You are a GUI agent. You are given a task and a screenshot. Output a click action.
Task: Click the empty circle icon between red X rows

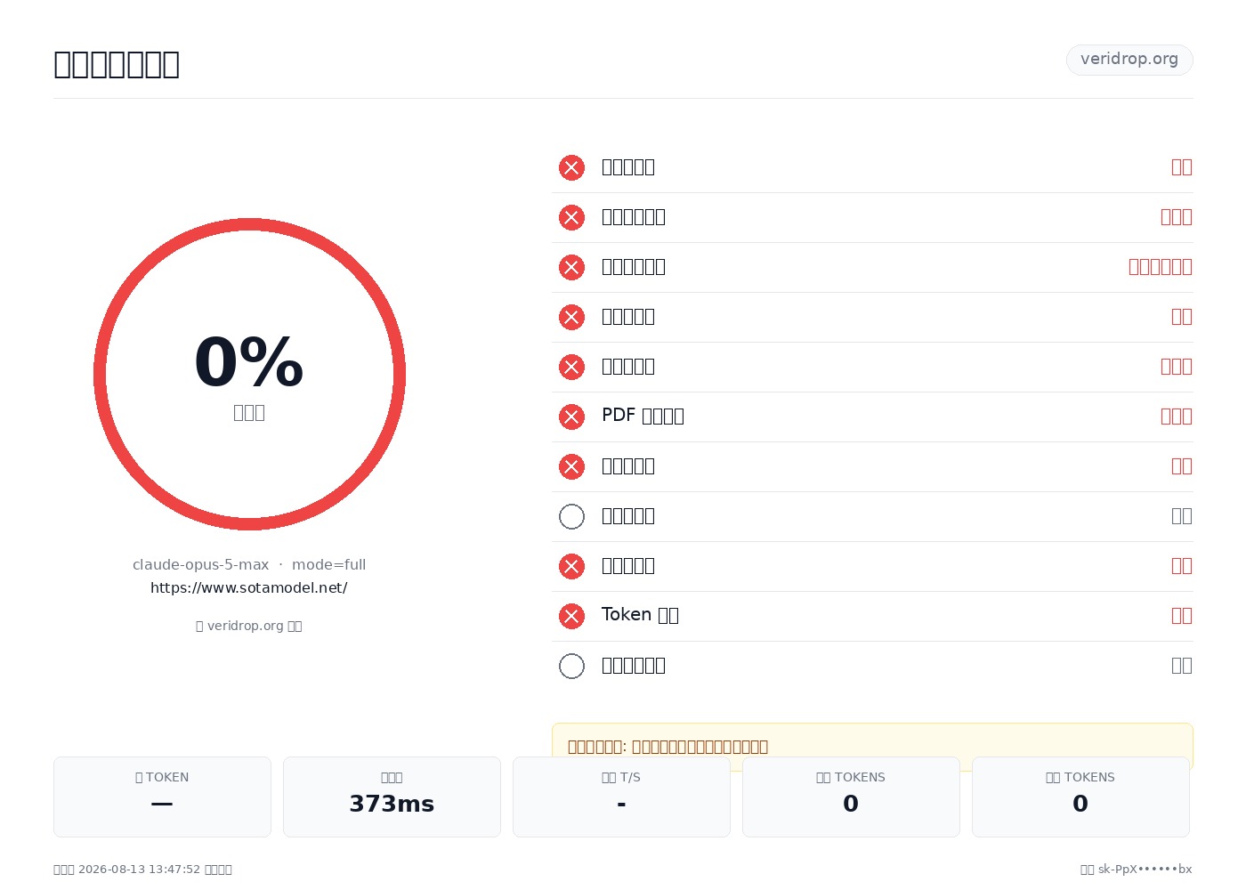click(x=571, y=516)
